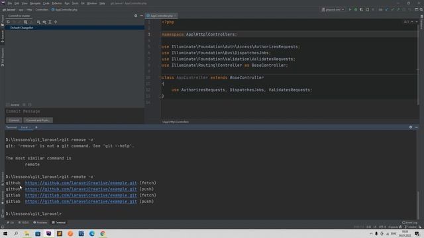
Task: Switch to the AppController.php editor tab
Action: point(162,16)
